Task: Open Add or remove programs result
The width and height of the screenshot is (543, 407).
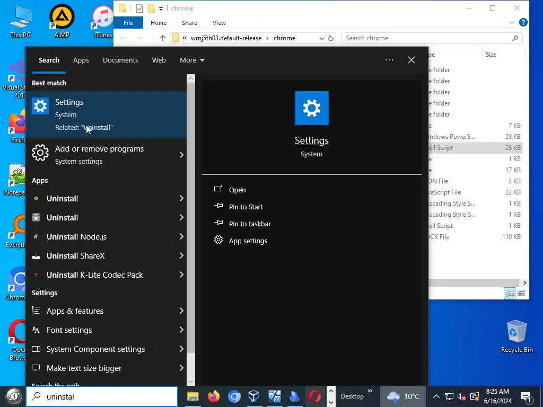Action: (x=100, y=155)
